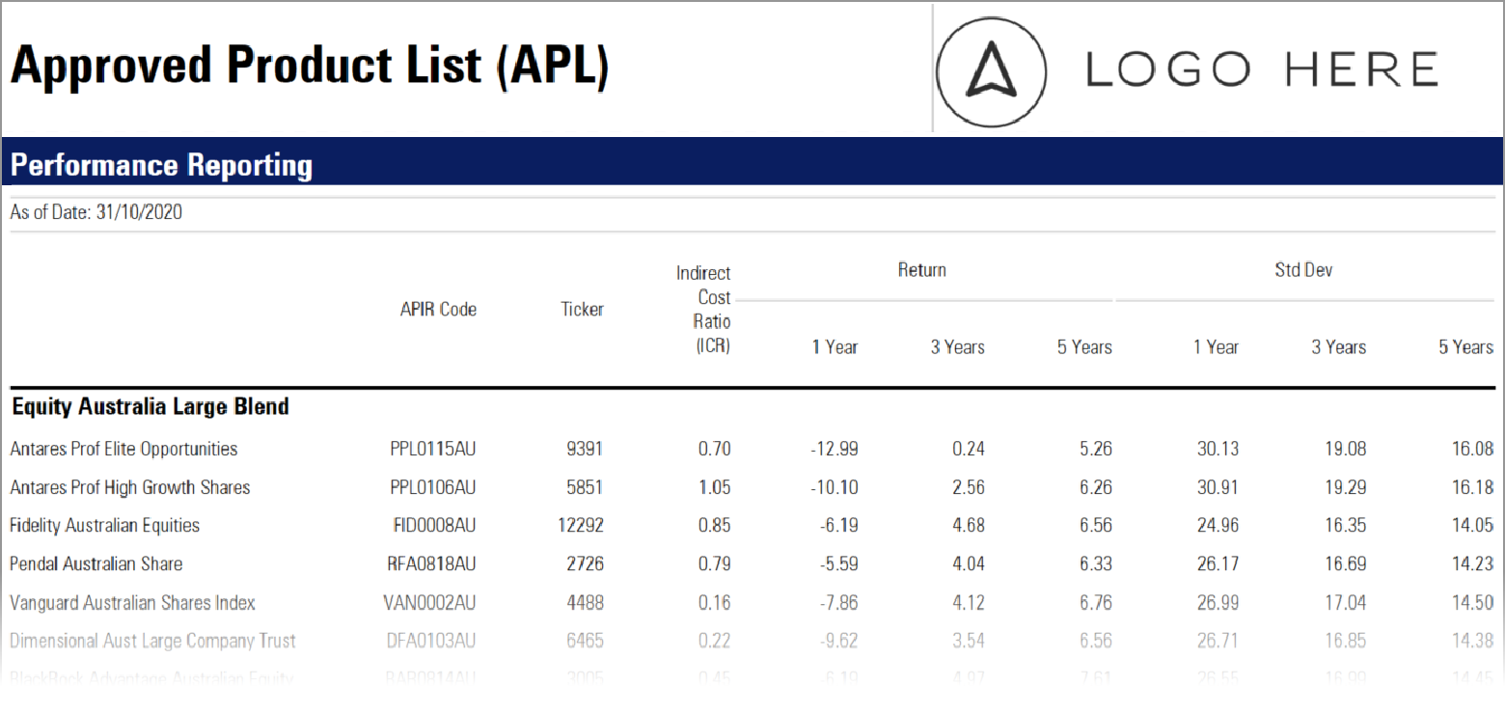Click the LOGO HERE placeholder text
Image resolution: width=1505 pixels, height=714 pixels.
pyautogui.click(x=1263, y=70)
